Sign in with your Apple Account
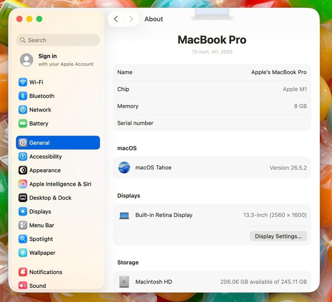The height and width of the screenshot is (302, 332). tap(58, 60)
